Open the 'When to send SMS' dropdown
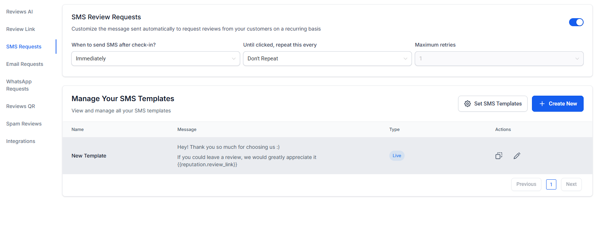The width and height of the screenshot is (604, 227). pos(155,59)
